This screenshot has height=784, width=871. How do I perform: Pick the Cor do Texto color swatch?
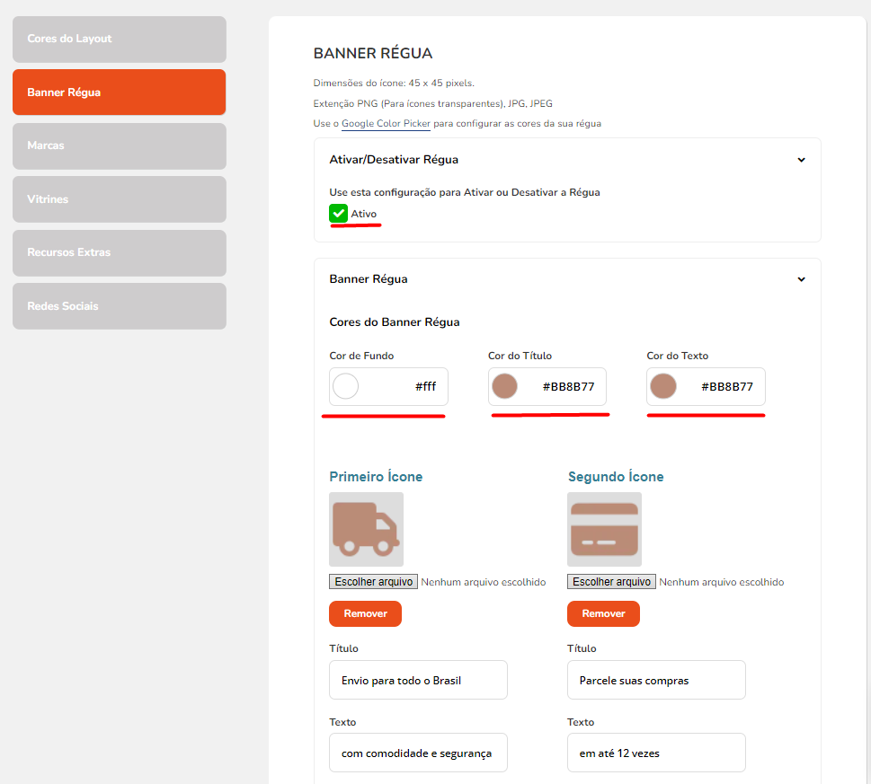click(663, 386)
